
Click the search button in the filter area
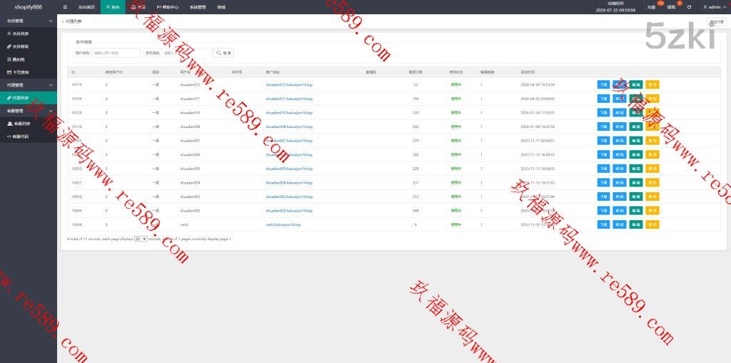coord(224,53)
